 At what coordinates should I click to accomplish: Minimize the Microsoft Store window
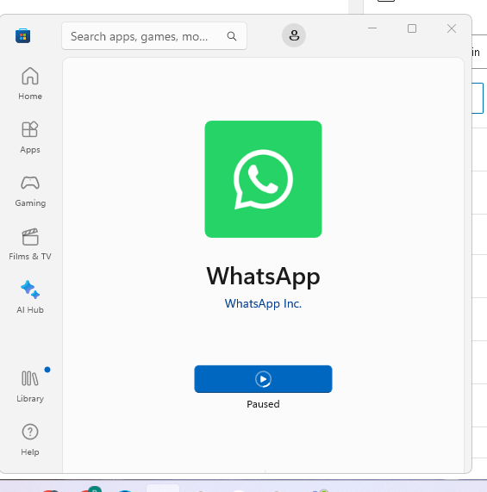pos(372,28)
